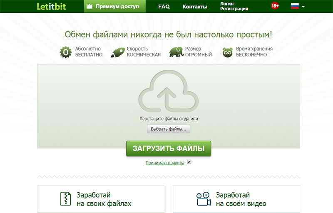Open Заработай на своём видео card
Screen dimensions: 333x213
tap(236, 199)
